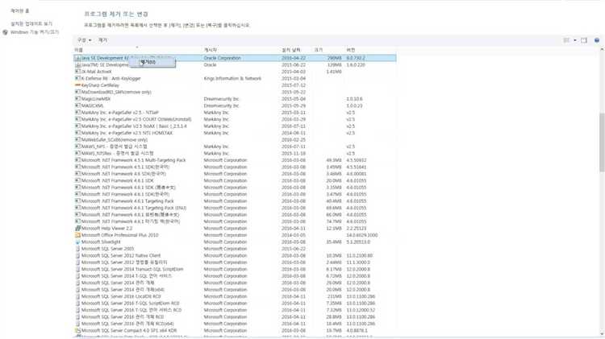Viewport: 605px width, 339px height.
Task: Click the 제거 (Uninstall) toolbar button
Action: [102, 40]
